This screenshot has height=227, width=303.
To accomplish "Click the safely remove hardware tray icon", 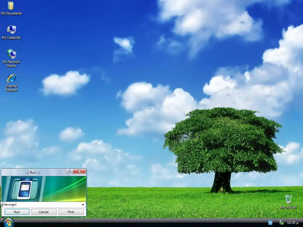I will pos(281,223).
